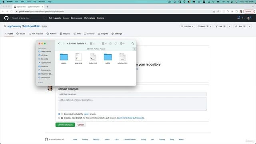Open new browser tab with plus
The image size is (256, 144).
coord(47,7)
